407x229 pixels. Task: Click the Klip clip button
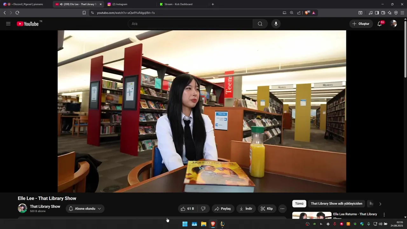coord(267,209)
